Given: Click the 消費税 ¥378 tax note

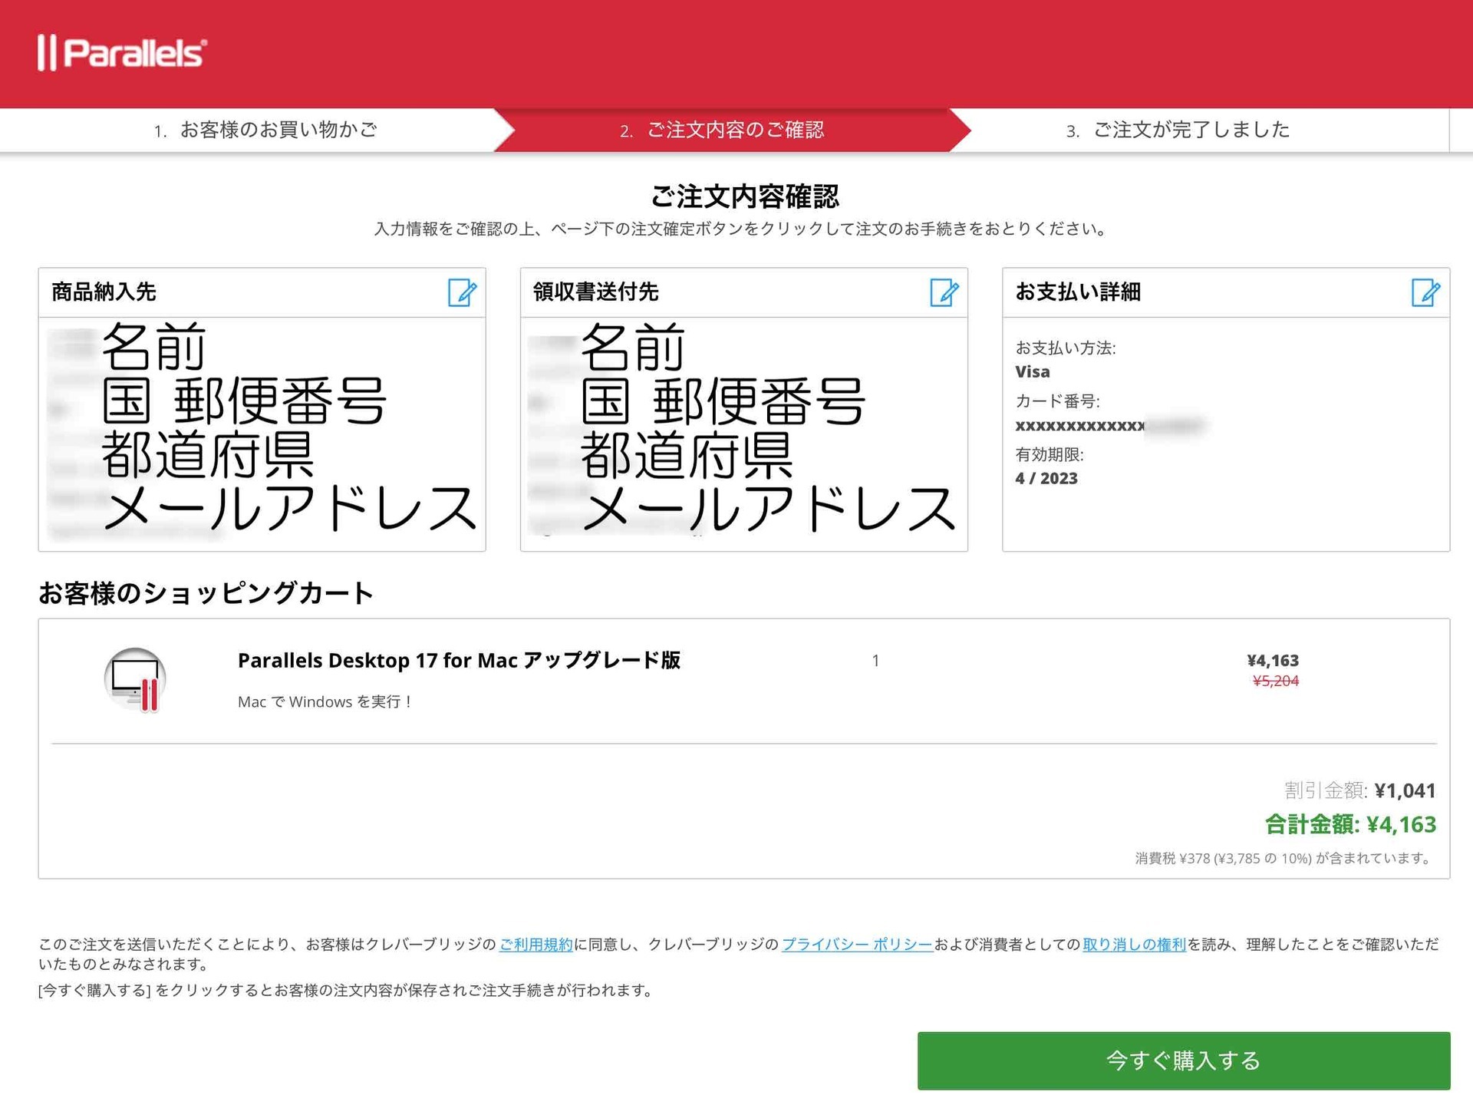Looking at the screenshot, I should tap(1285, 858).
